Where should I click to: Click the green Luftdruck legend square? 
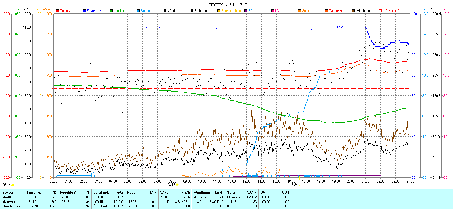111,11
